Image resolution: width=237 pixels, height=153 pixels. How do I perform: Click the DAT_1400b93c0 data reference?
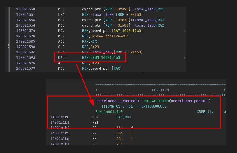click(x=127, y=31)
